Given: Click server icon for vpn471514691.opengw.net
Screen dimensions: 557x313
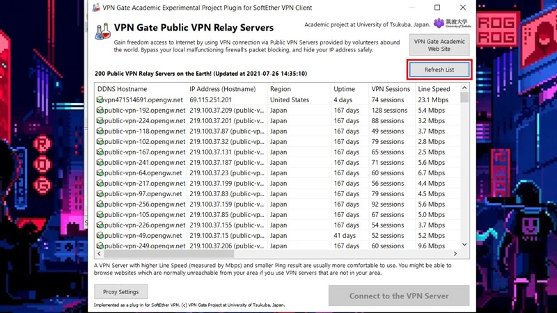Looking at the screenshot, I should pyautogui.click(x=100, y=99).
